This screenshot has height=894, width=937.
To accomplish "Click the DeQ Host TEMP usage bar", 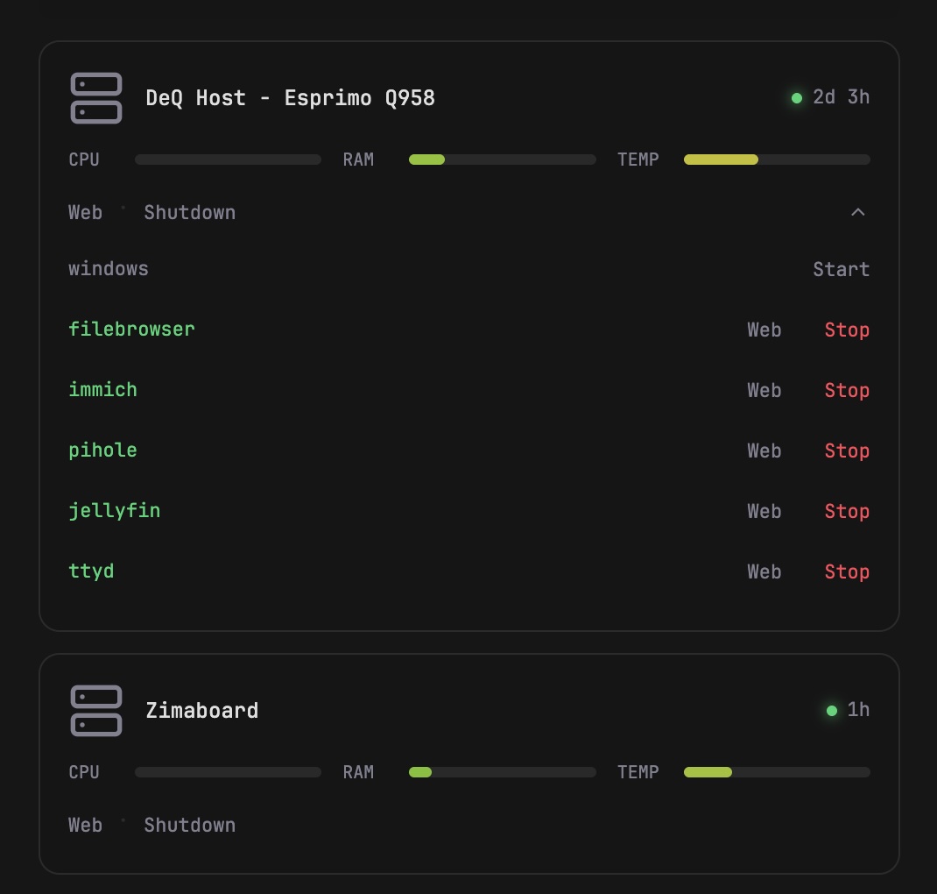I will [777, 160].
